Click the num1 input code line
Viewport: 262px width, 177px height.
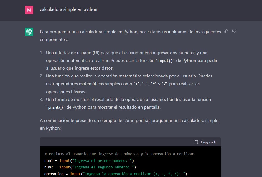click(x=89, y=160)
